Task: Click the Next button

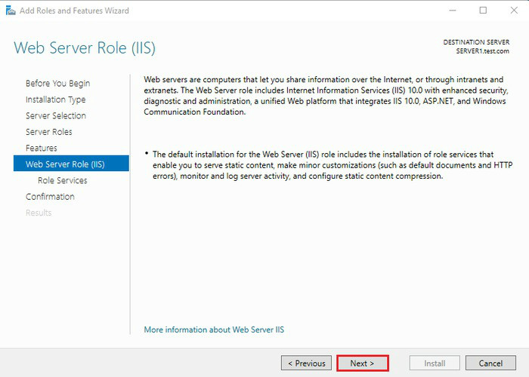Action: pos(362,363)
